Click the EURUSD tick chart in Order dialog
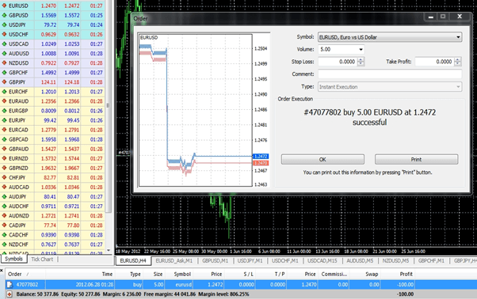Image resolution: width=477 pixels, height=299 pixels. click(195, 110)
